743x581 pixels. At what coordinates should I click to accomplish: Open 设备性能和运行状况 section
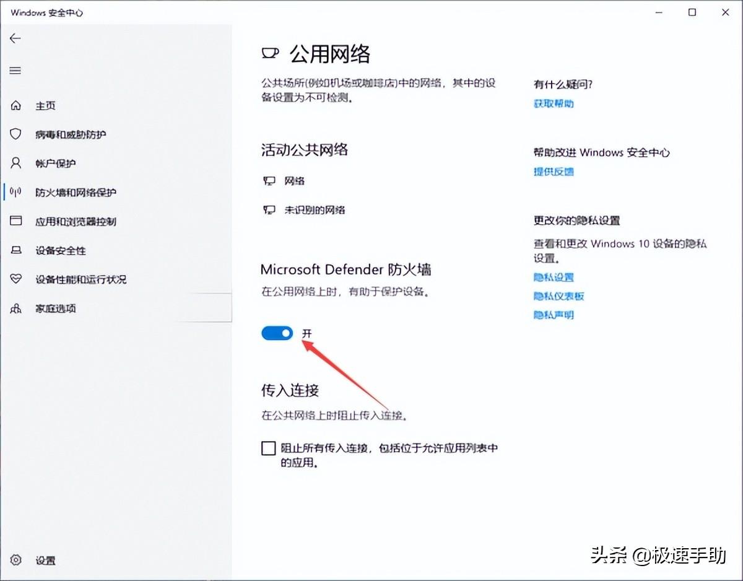[80, 279]
